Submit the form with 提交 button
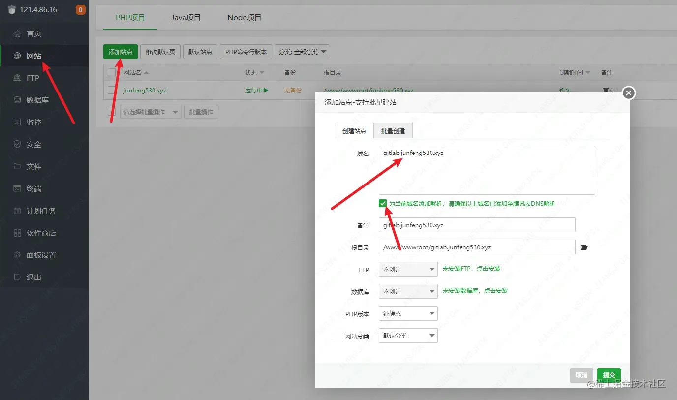Image resolution: width=677 pixels, height=400 pixels. [609, 375]
